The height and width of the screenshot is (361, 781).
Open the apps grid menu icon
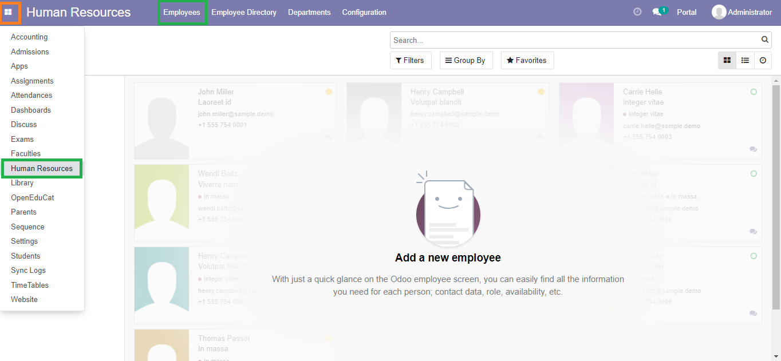(x=8, y=12)
